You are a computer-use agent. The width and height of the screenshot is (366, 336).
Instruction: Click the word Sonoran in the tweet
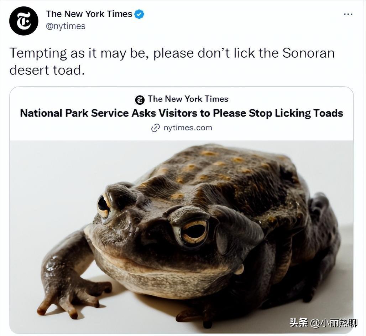coord(308,53)
